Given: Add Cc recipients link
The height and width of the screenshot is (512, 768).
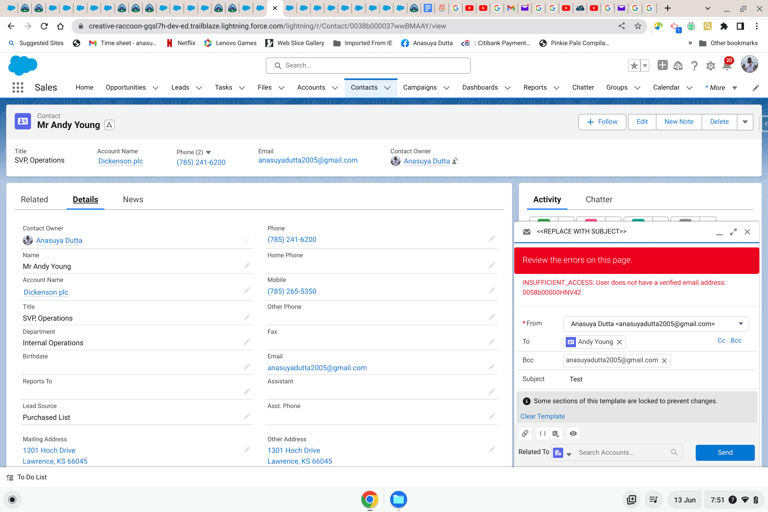Looking at the screenshot, I should click(x=721, y=340).
